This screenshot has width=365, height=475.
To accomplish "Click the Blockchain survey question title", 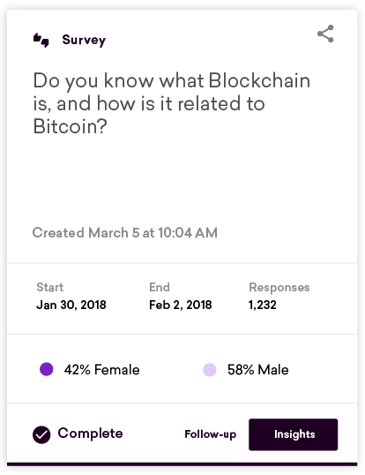I will pos(171,103).
